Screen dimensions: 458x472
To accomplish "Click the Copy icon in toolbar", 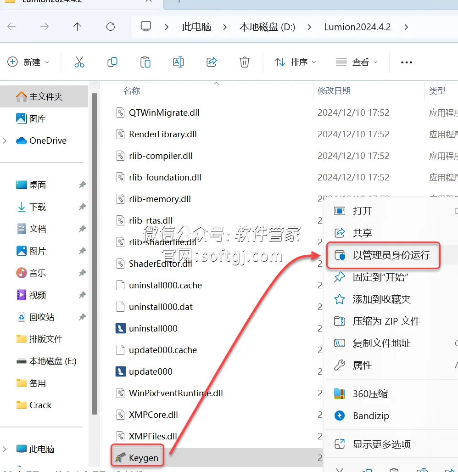I will tap(112, 62).
